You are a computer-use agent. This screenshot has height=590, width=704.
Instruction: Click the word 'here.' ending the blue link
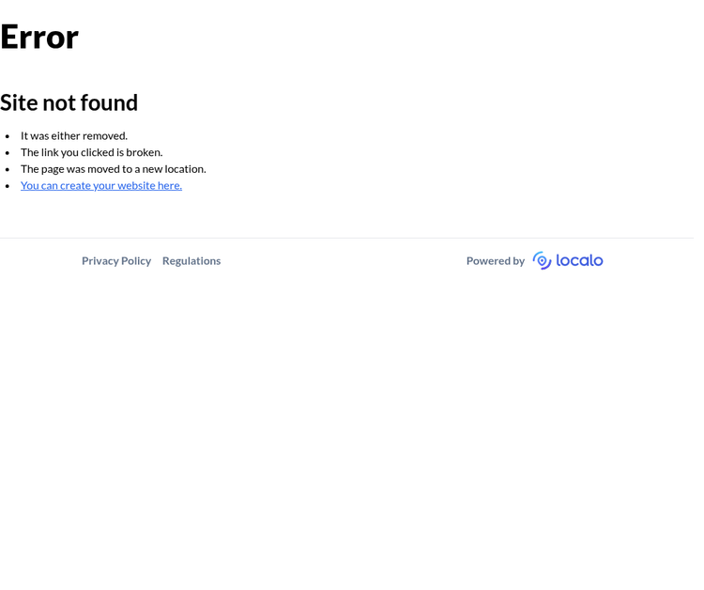pyautogui.click(x=170, y=186)
